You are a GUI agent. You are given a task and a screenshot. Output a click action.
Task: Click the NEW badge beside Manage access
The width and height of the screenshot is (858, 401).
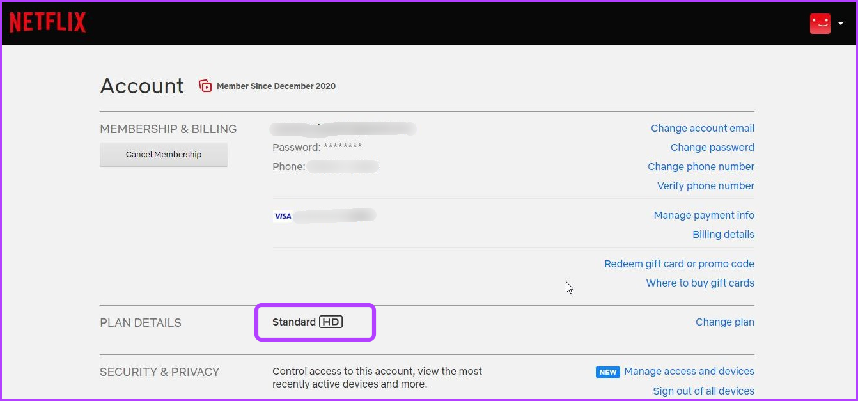[x=608, y=372]
